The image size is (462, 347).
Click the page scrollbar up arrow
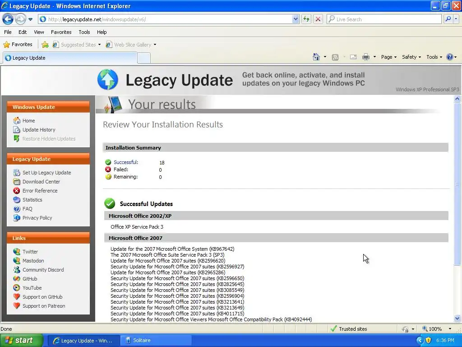coord(457,99)
